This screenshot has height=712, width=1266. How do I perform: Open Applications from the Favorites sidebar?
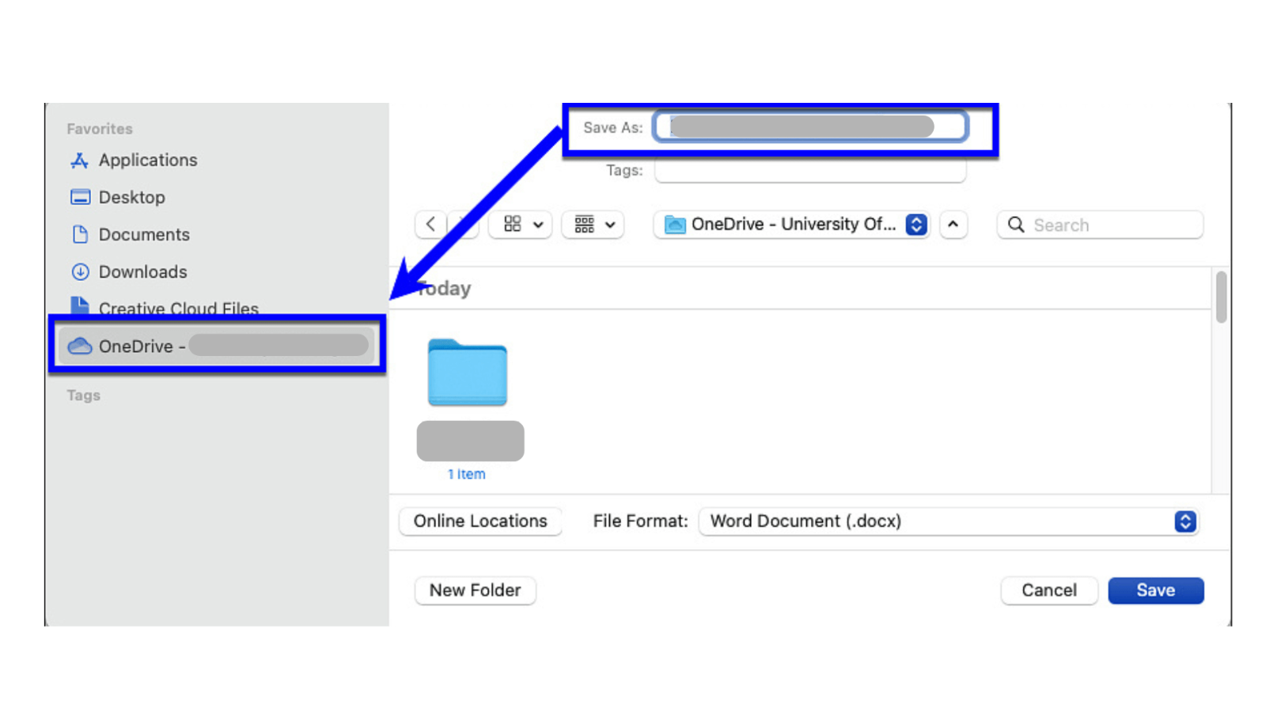point(148,160)
